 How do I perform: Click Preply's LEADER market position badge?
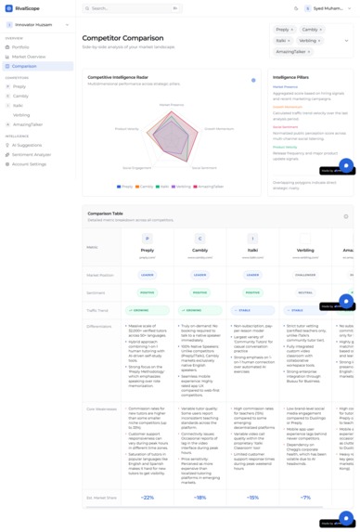coord(148,275)
